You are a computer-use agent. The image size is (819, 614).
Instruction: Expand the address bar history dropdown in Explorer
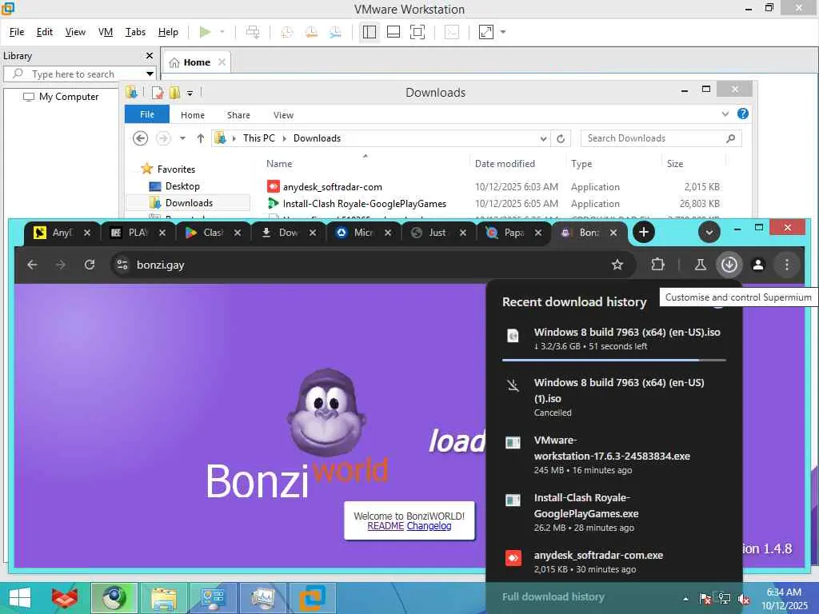click(543, 138)
